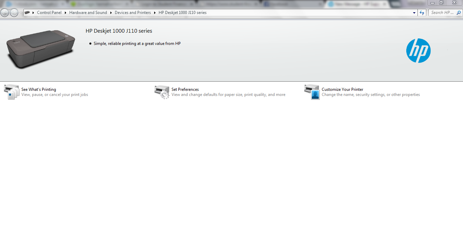
Task: Expand the arrow after Devices and Printers
Action: [x=155, y=13]
